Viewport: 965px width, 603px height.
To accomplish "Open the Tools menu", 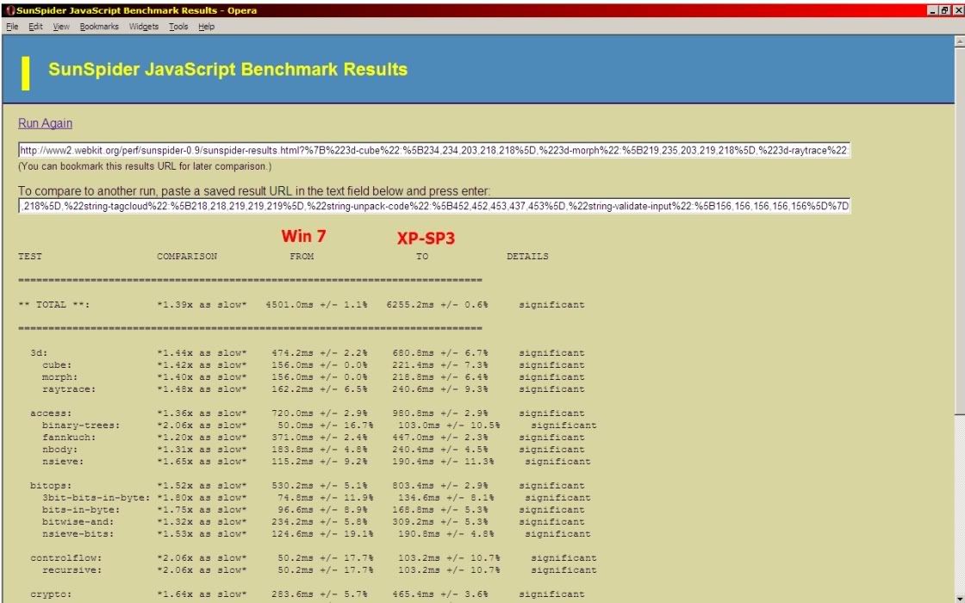I will [x=178, y=27].
